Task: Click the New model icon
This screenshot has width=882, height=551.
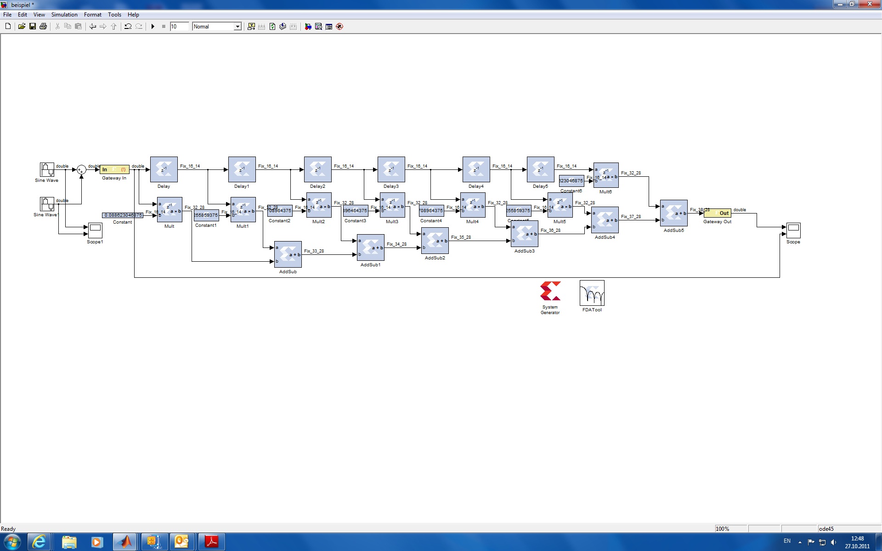Action: click(x=8, y=26)
